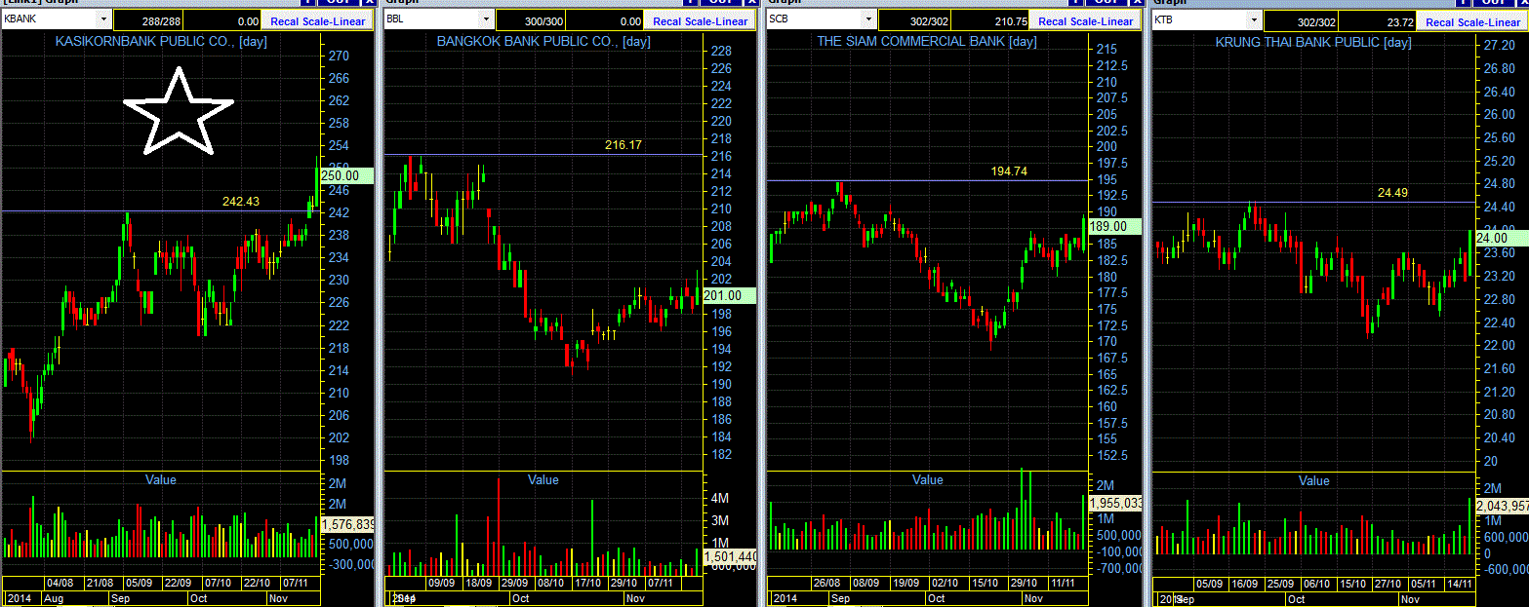Click the 24.49 resistance level label

1392,193
